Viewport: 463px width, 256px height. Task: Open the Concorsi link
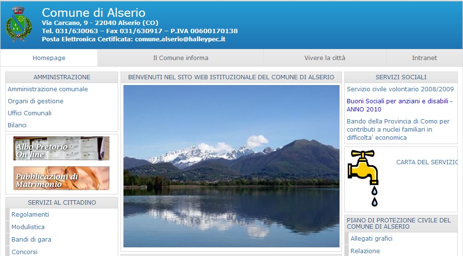pos(24,252)
